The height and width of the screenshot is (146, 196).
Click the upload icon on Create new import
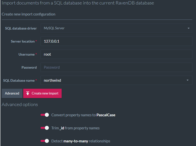pos(28,93)
